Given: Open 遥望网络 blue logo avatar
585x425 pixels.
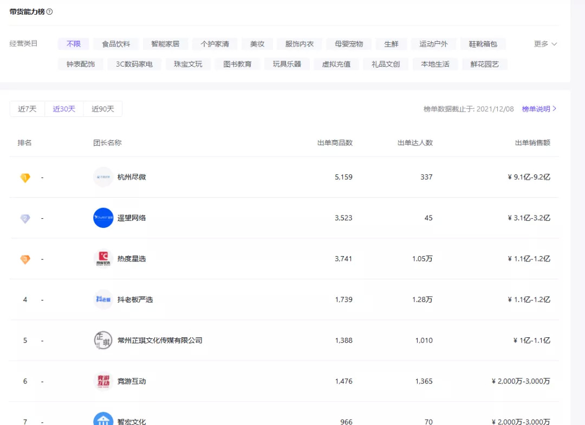Looking at the screenshot, I should pyautogui.click(x=103, y=218).
